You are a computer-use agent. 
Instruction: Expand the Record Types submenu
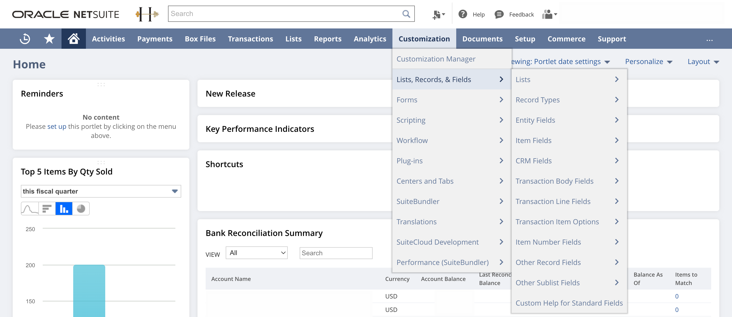pyautogui.click(x=569, y=100)
